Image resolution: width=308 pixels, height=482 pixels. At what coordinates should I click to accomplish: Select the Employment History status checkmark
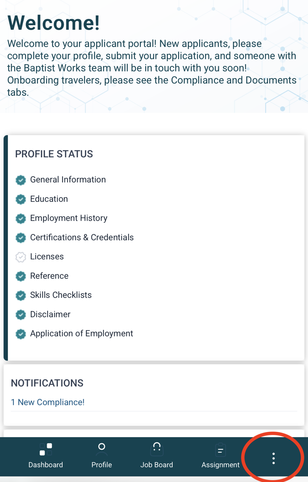21,218
